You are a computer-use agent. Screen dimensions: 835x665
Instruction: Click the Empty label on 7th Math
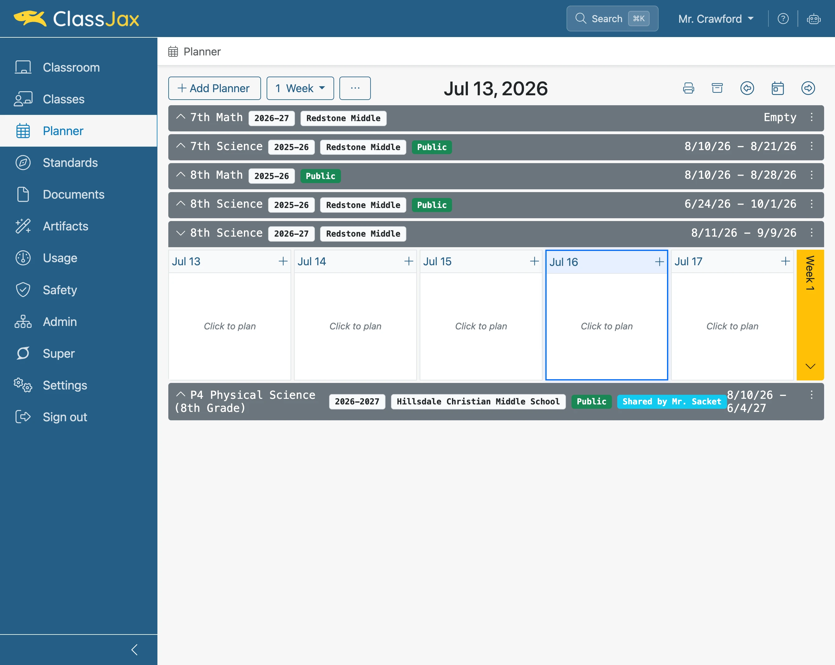coord(780,117)
